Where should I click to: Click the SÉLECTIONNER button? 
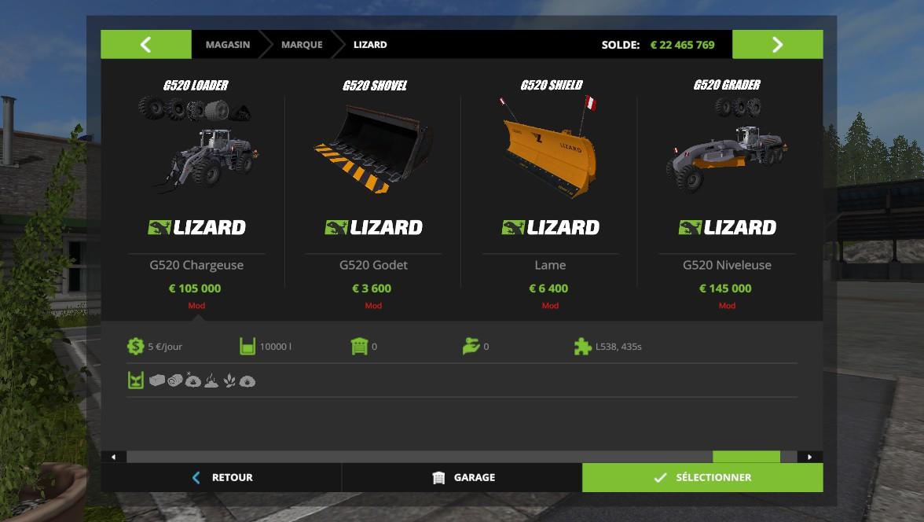[702, 477]
